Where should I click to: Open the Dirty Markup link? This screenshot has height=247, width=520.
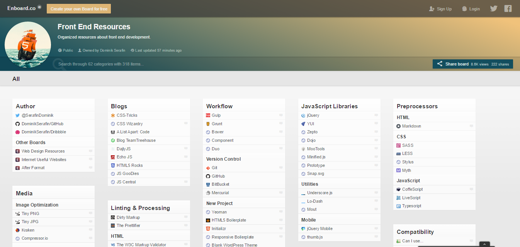tap(128, 217)
